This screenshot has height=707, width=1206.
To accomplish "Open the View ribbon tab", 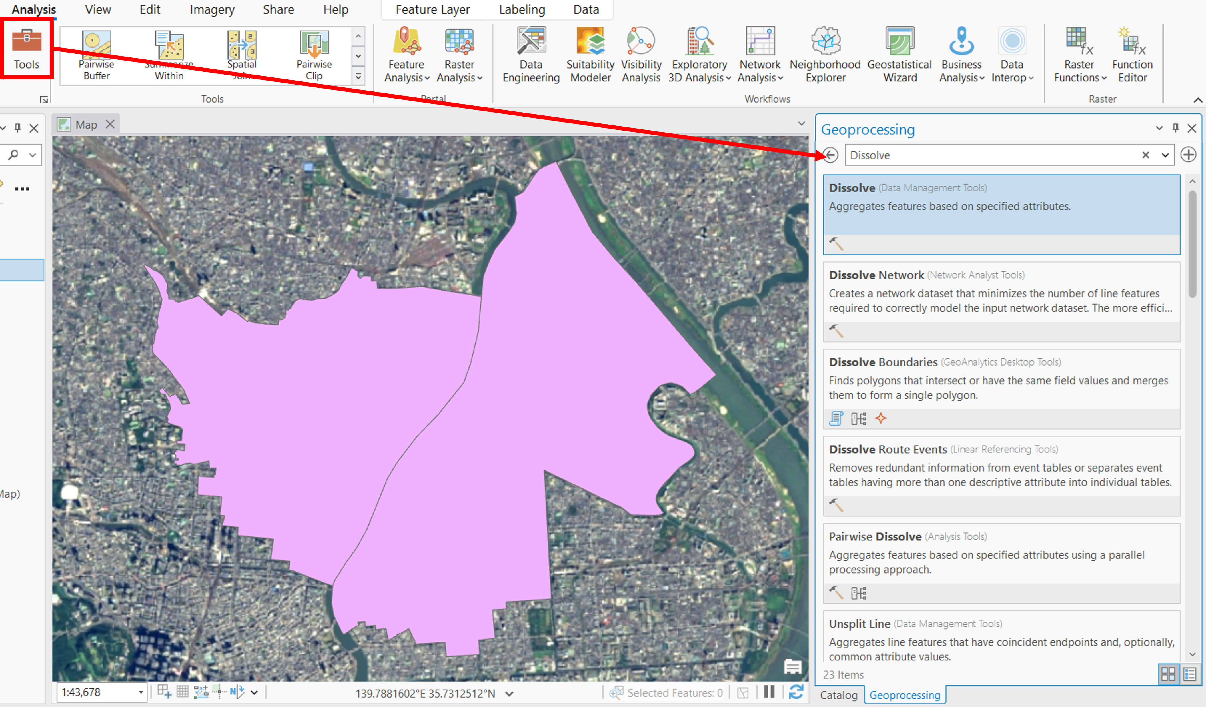I will (x=98, y=10).
